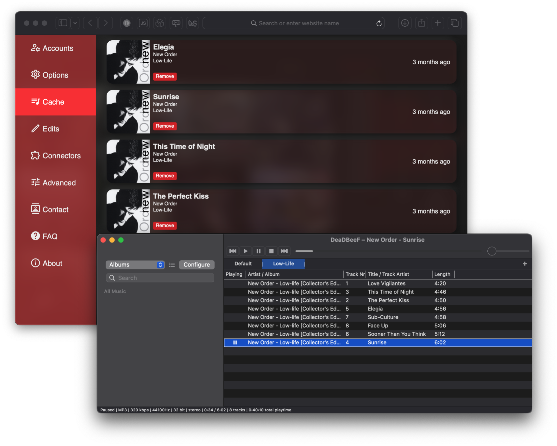Toggle pause on the currently playing track
Screen dimensions: 557x446
click(259, 251)
